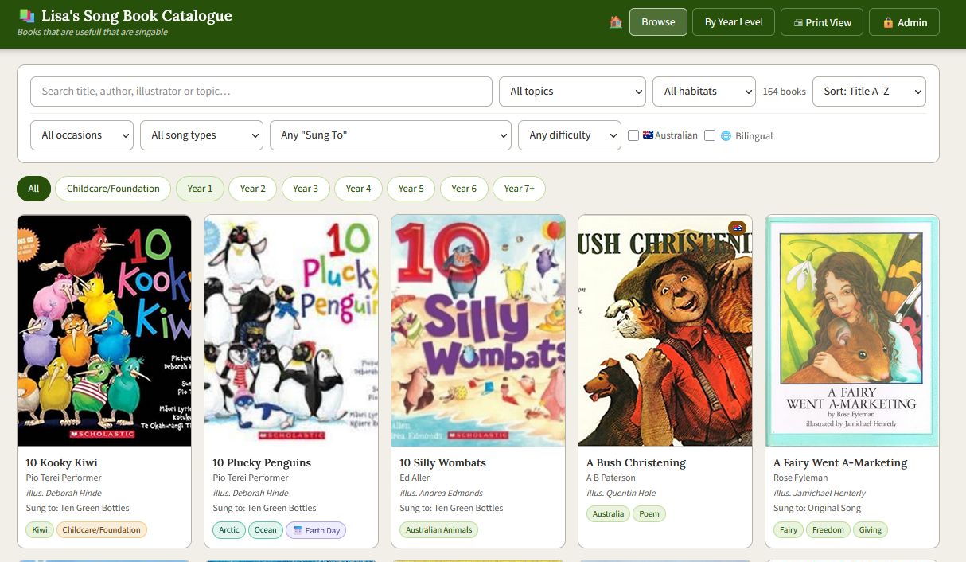Switch to By Year Level view

click(x=734, y=22)
